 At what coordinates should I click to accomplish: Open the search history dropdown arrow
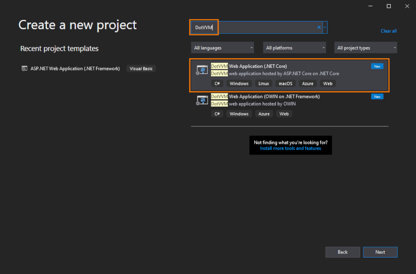click(x=325, y=28)
